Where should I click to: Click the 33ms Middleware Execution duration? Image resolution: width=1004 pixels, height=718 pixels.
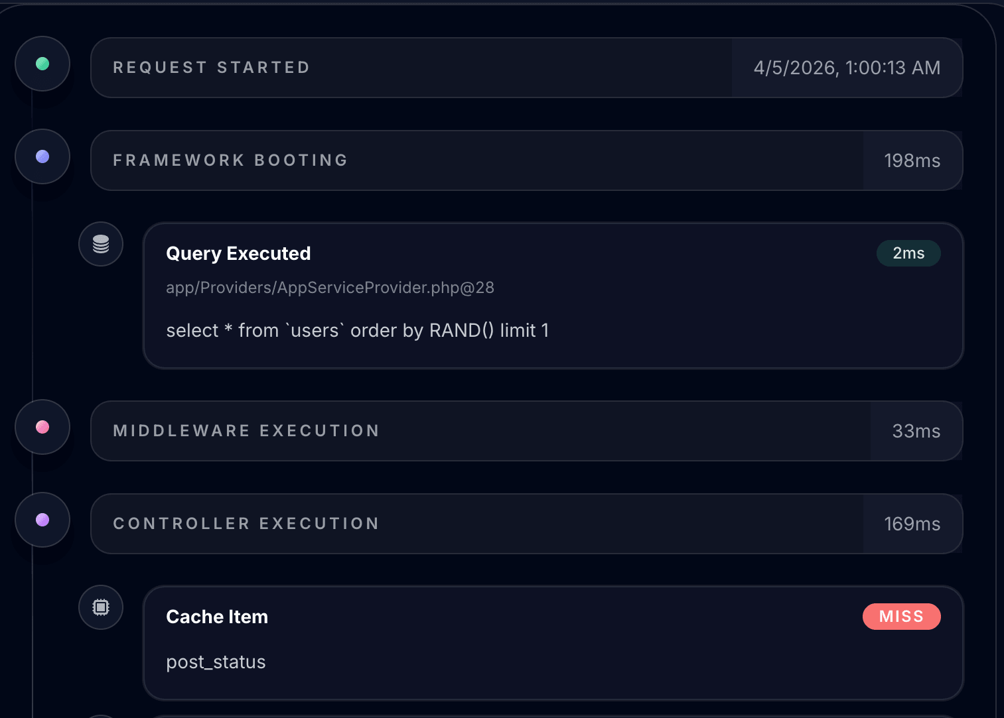[916, 431]
